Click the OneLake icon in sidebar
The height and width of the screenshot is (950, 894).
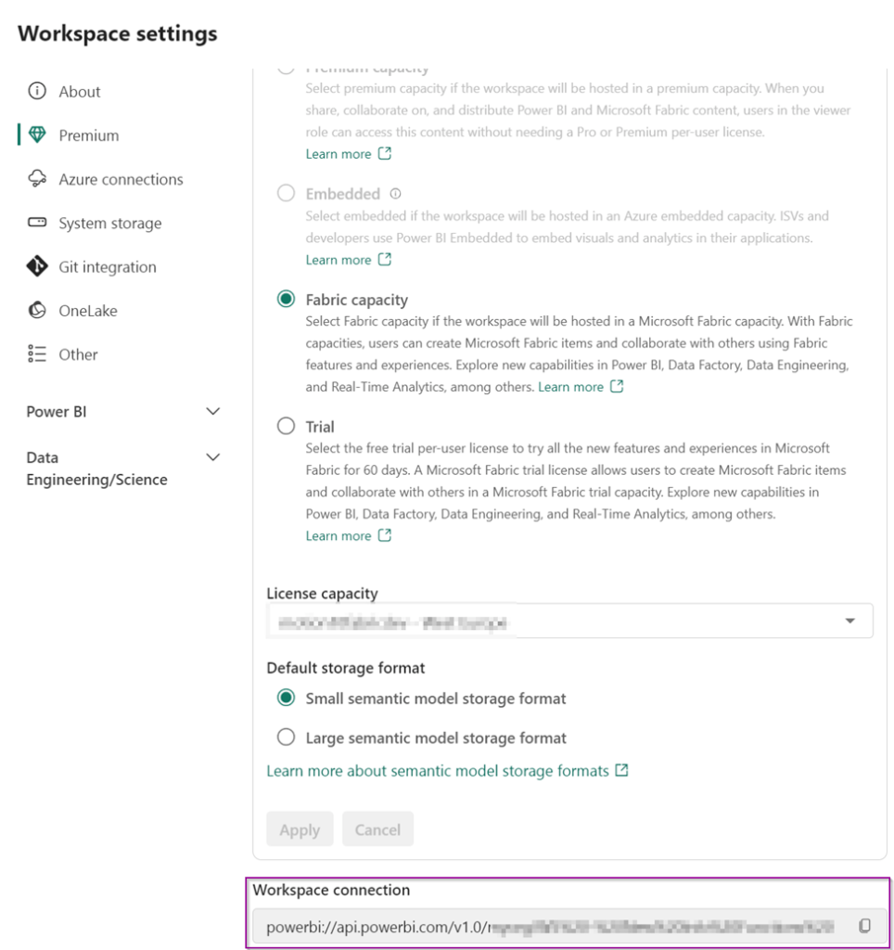37,311
